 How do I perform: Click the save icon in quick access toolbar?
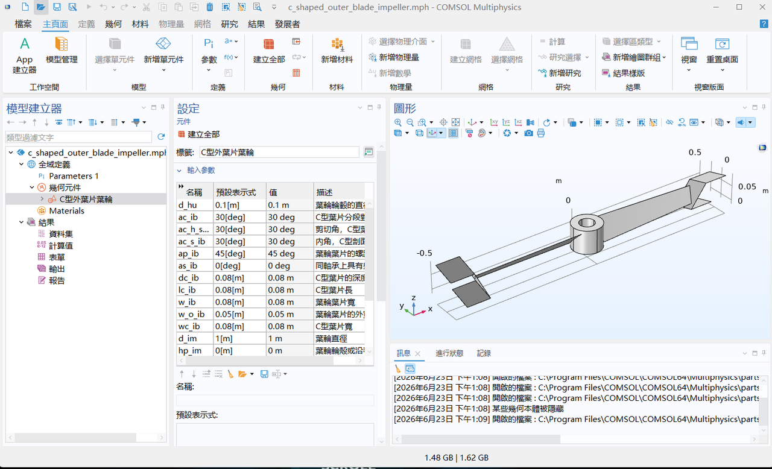[x=57, y=7]
